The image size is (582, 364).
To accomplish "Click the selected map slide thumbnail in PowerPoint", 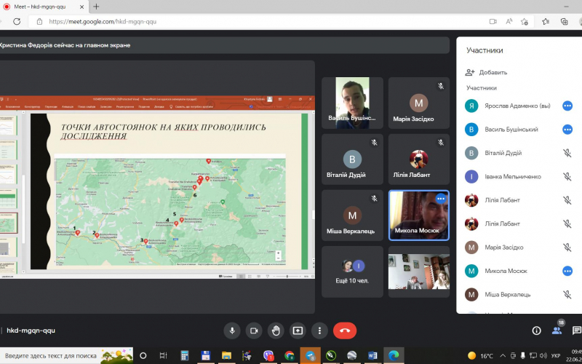I will (x=8, y=223).
